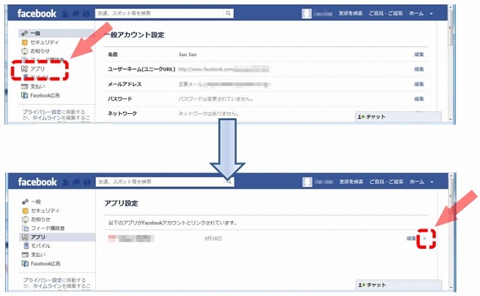Viewport: 480px width, 296px height.
Task: Edit the パスワード row via 編集
Action: [x=419, y=99]
